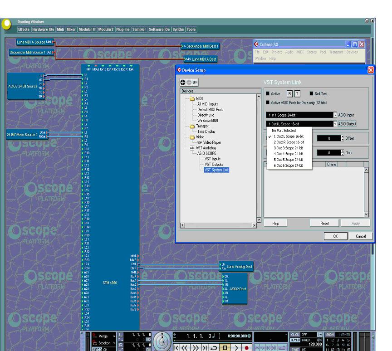Click the red record transport button
The width and height of the screenshot is (392, 351).
[x=247, y=348]
